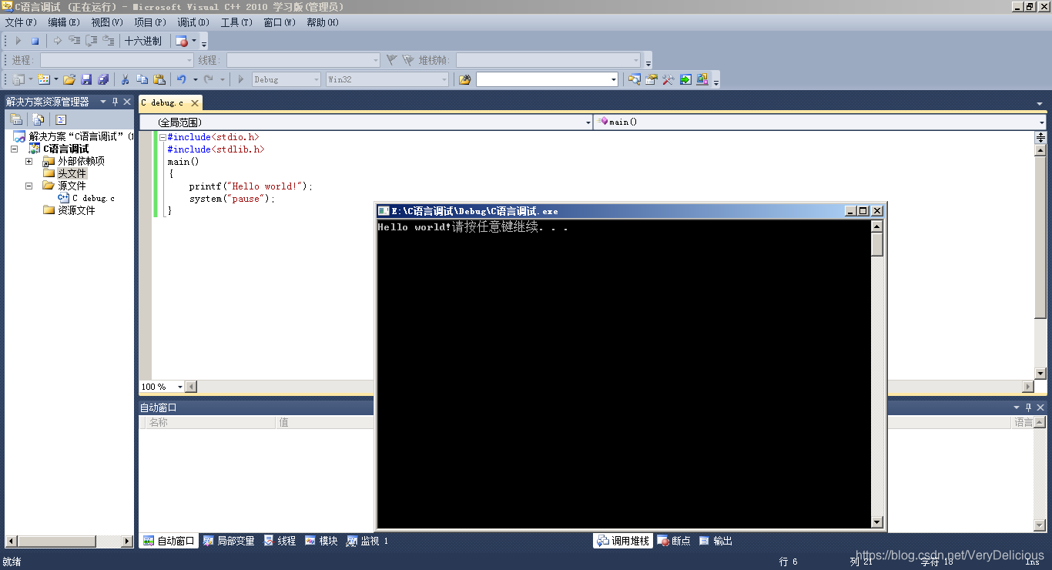Switch to the 模块 tab
This screenshot has width=1052, height=570.
coord(321,541)
